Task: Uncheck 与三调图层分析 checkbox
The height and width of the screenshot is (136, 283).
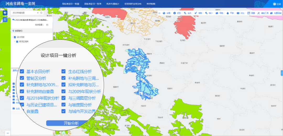Action: click(x=63, y=98)
